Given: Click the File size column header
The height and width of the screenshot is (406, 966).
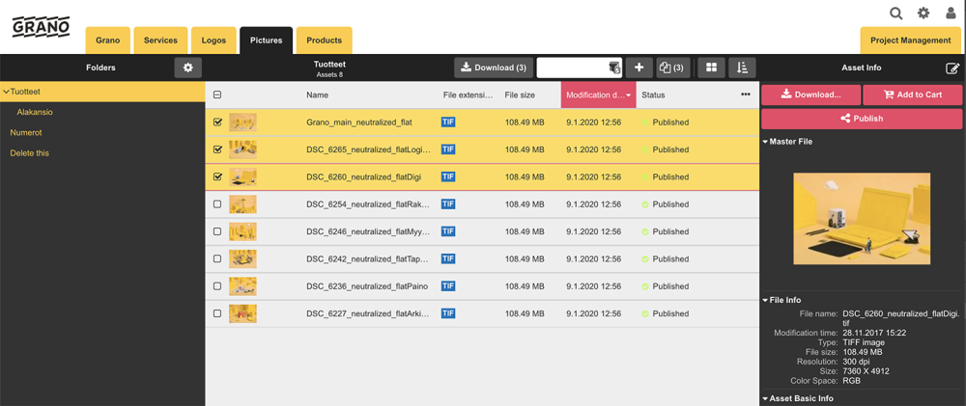Looking at the screenshot, I should (x=520, y=95).
